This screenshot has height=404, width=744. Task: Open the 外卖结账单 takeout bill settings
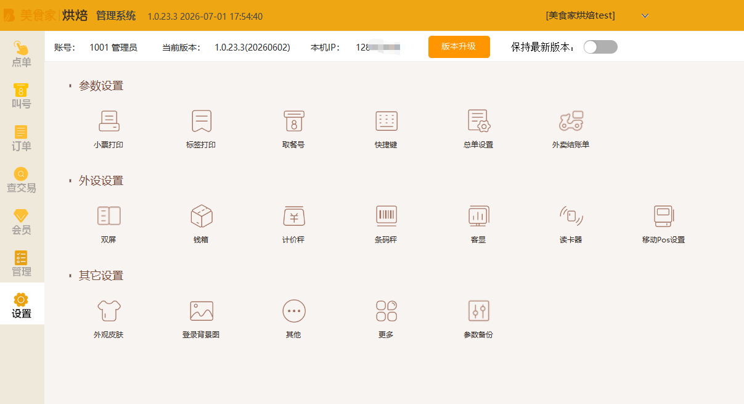571,129
